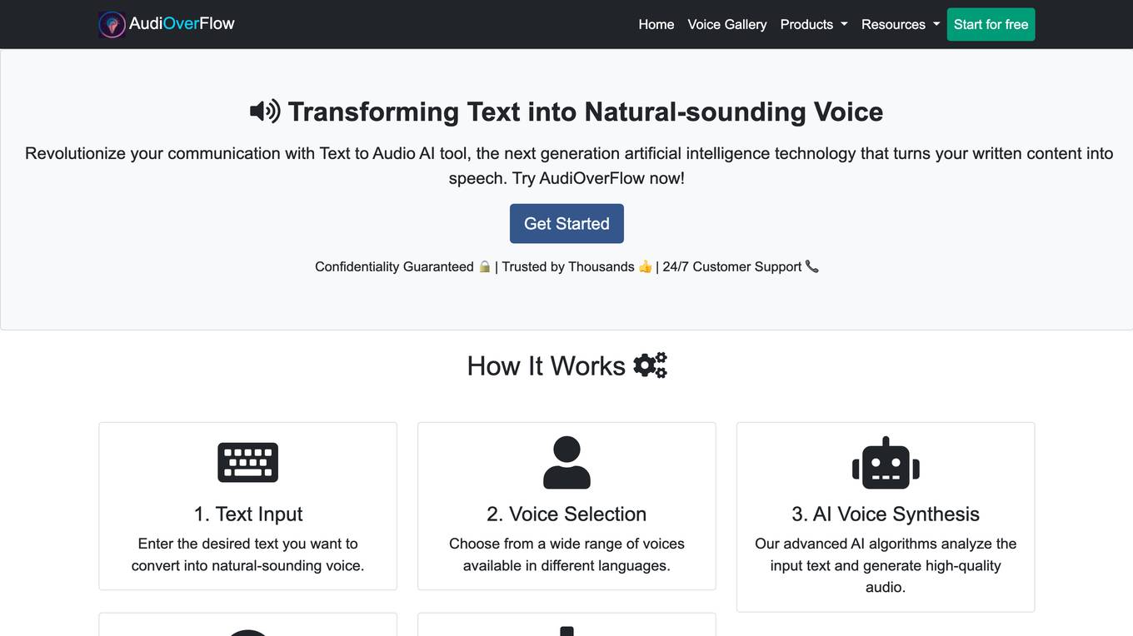Click the keyboard icon in Text Input card
1133x636 pixels.
(248, 462)
